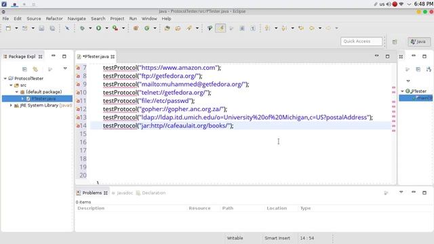Click the Last Edit Location icon
This screenshot has height=244, width=434.
tap(301, 28)
